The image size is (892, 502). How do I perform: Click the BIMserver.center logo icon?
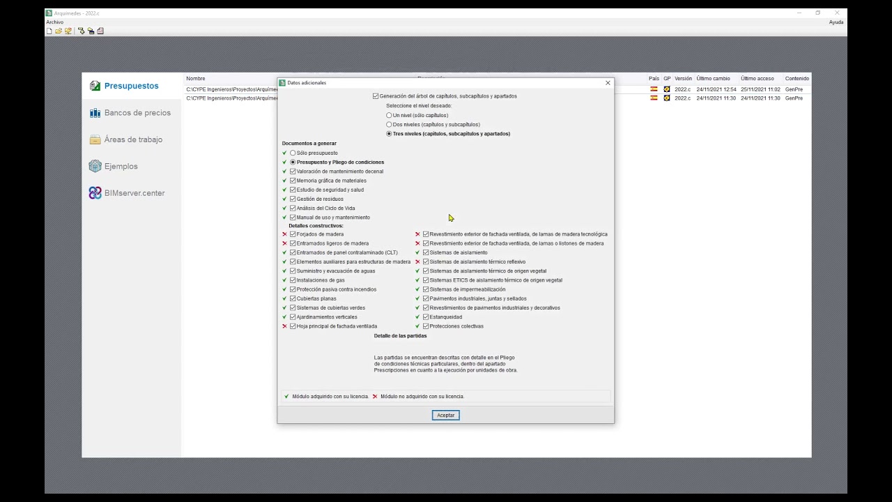[x=95, y=193]
